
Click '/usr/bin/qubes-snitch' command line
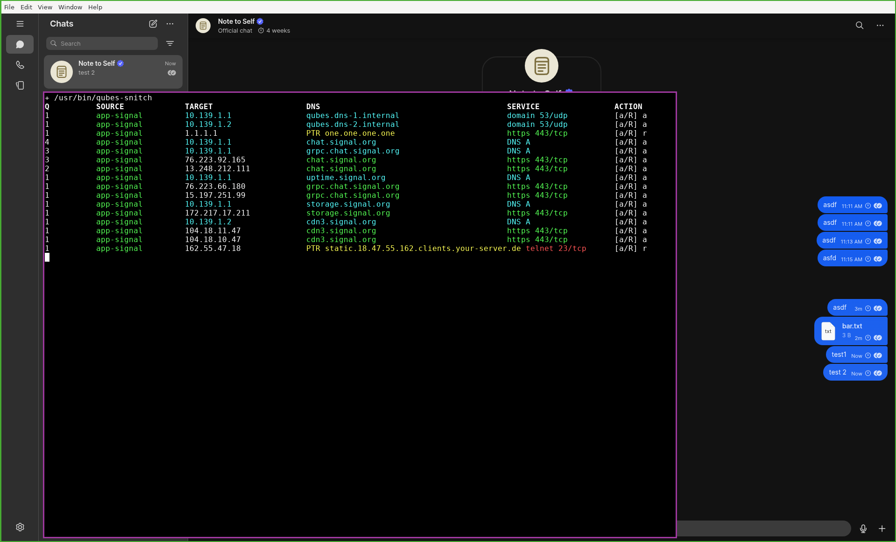click(103, 98)
